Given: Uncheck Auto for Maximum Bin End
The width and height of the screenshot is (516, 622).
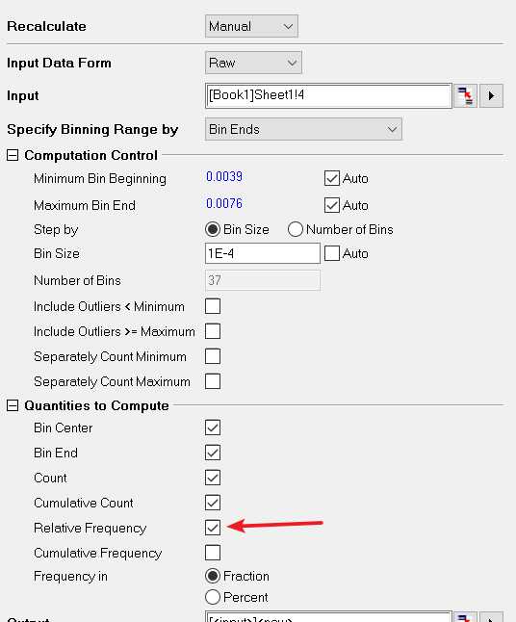Looking at the screenshot, I should tap(332, 205).
